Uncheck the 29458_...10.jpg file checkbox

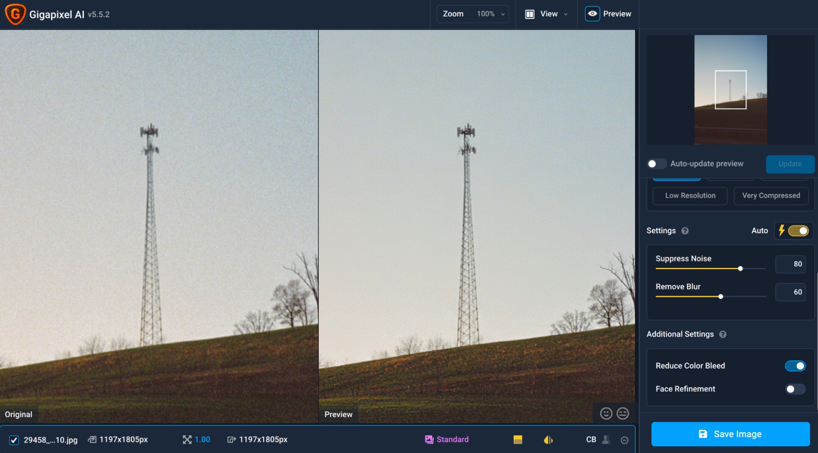(x=14, y=440)
